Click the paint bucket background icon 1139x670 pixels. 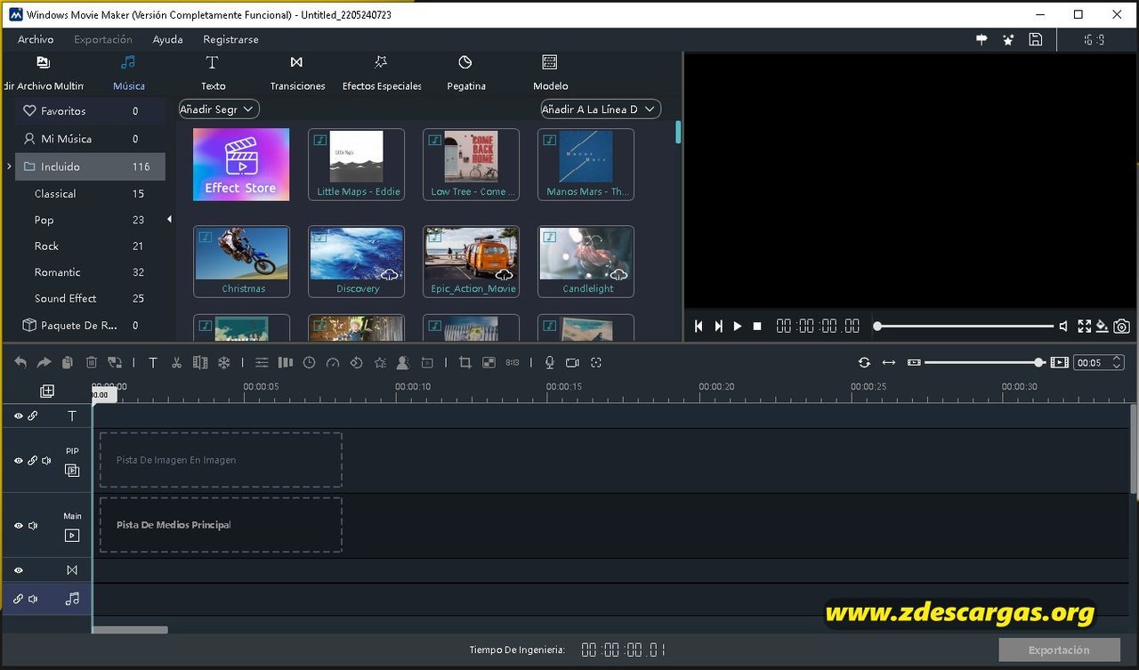click(x=1103, y=327)
